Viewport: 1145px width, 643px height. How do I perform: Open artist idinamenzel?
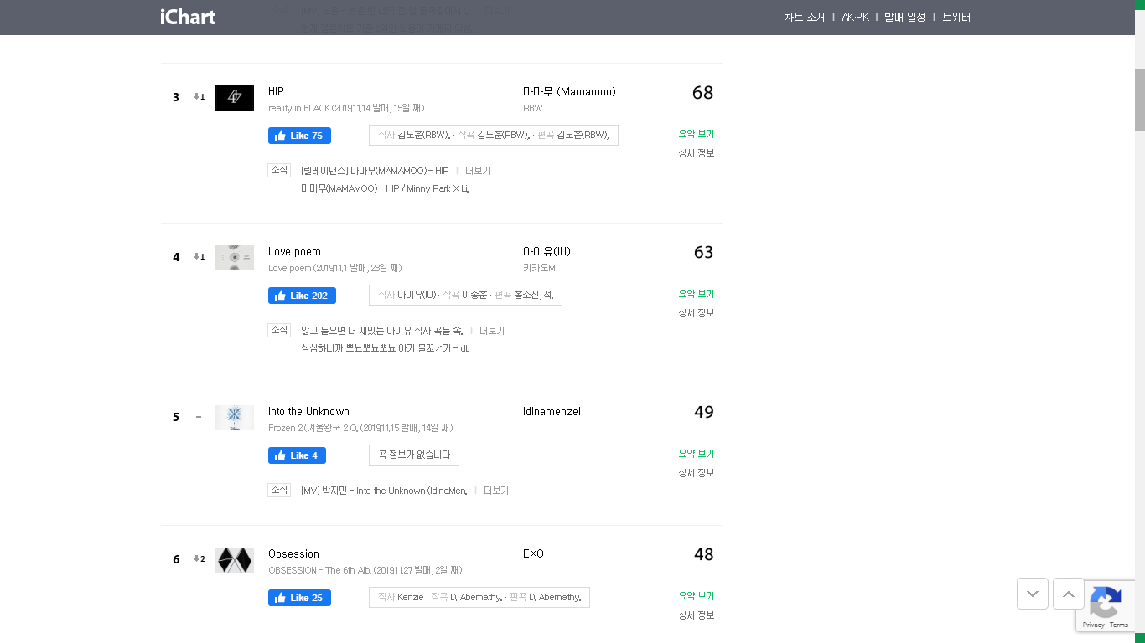(552, 411)
